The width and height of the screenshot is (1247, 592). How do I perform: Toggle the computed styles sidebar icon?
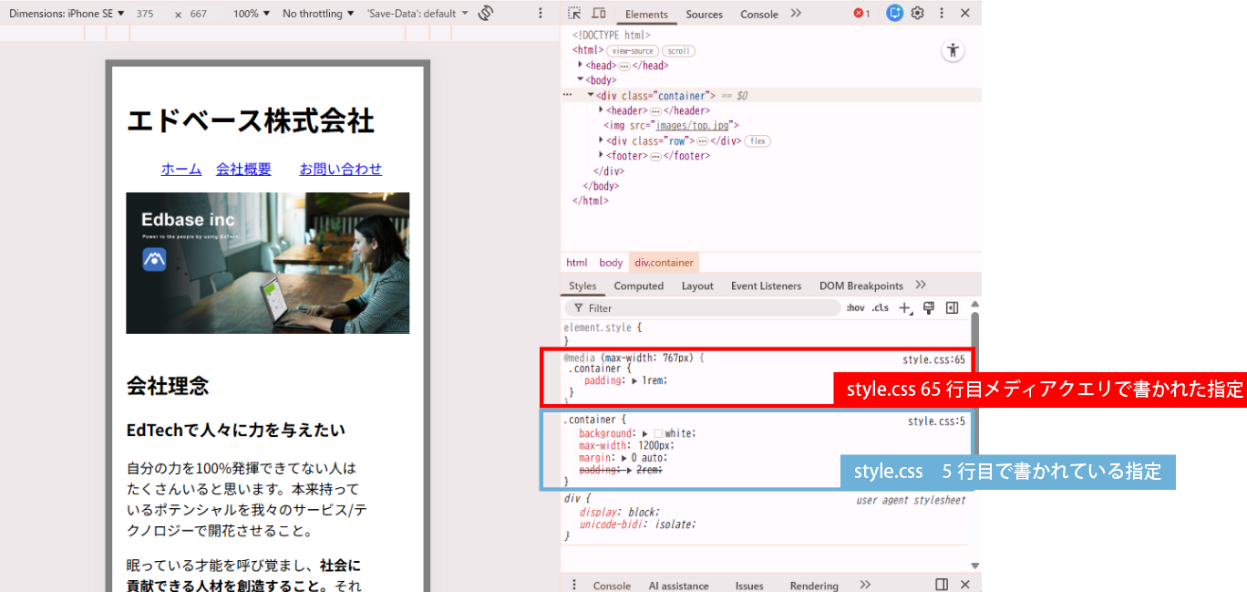(x=953, y=308)
